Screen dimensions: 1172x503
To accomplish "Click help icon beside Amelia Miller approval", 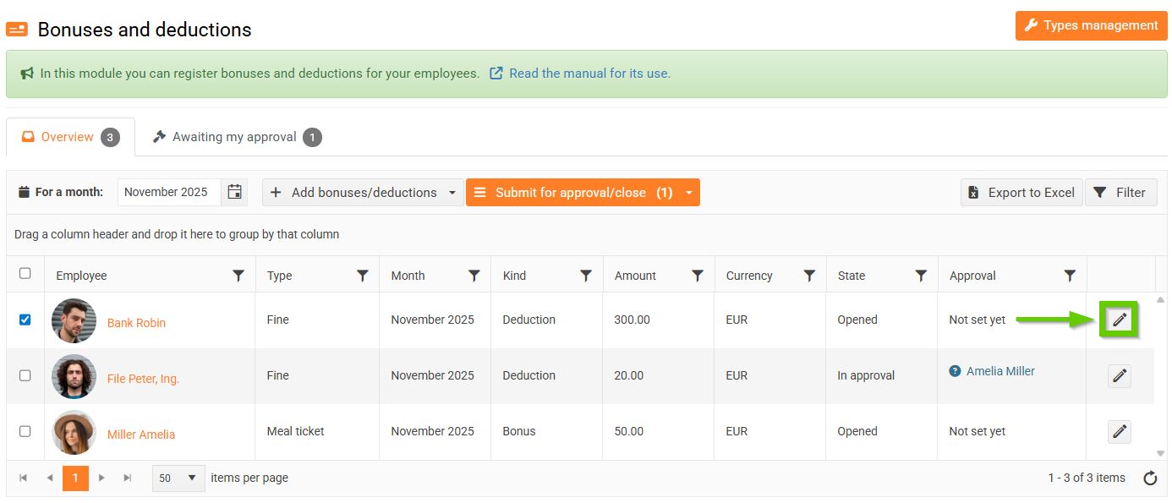I will tap(955, 371).
